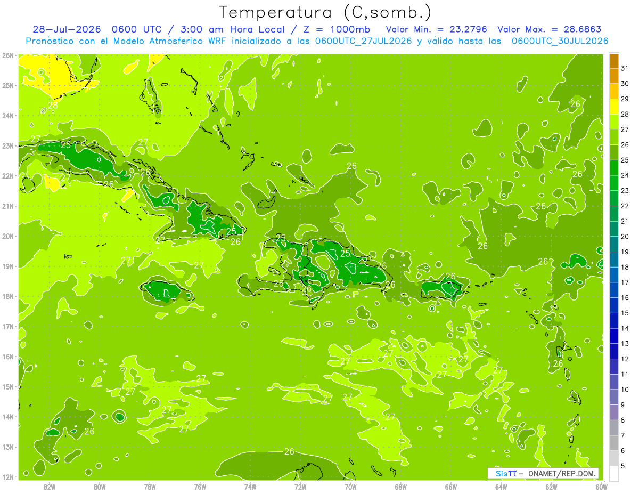Click the 'Valor Max. = 28.6863' reading
The width and height of the screenshot is (639, 494).
pyautogui.click(x=550, y=29)
